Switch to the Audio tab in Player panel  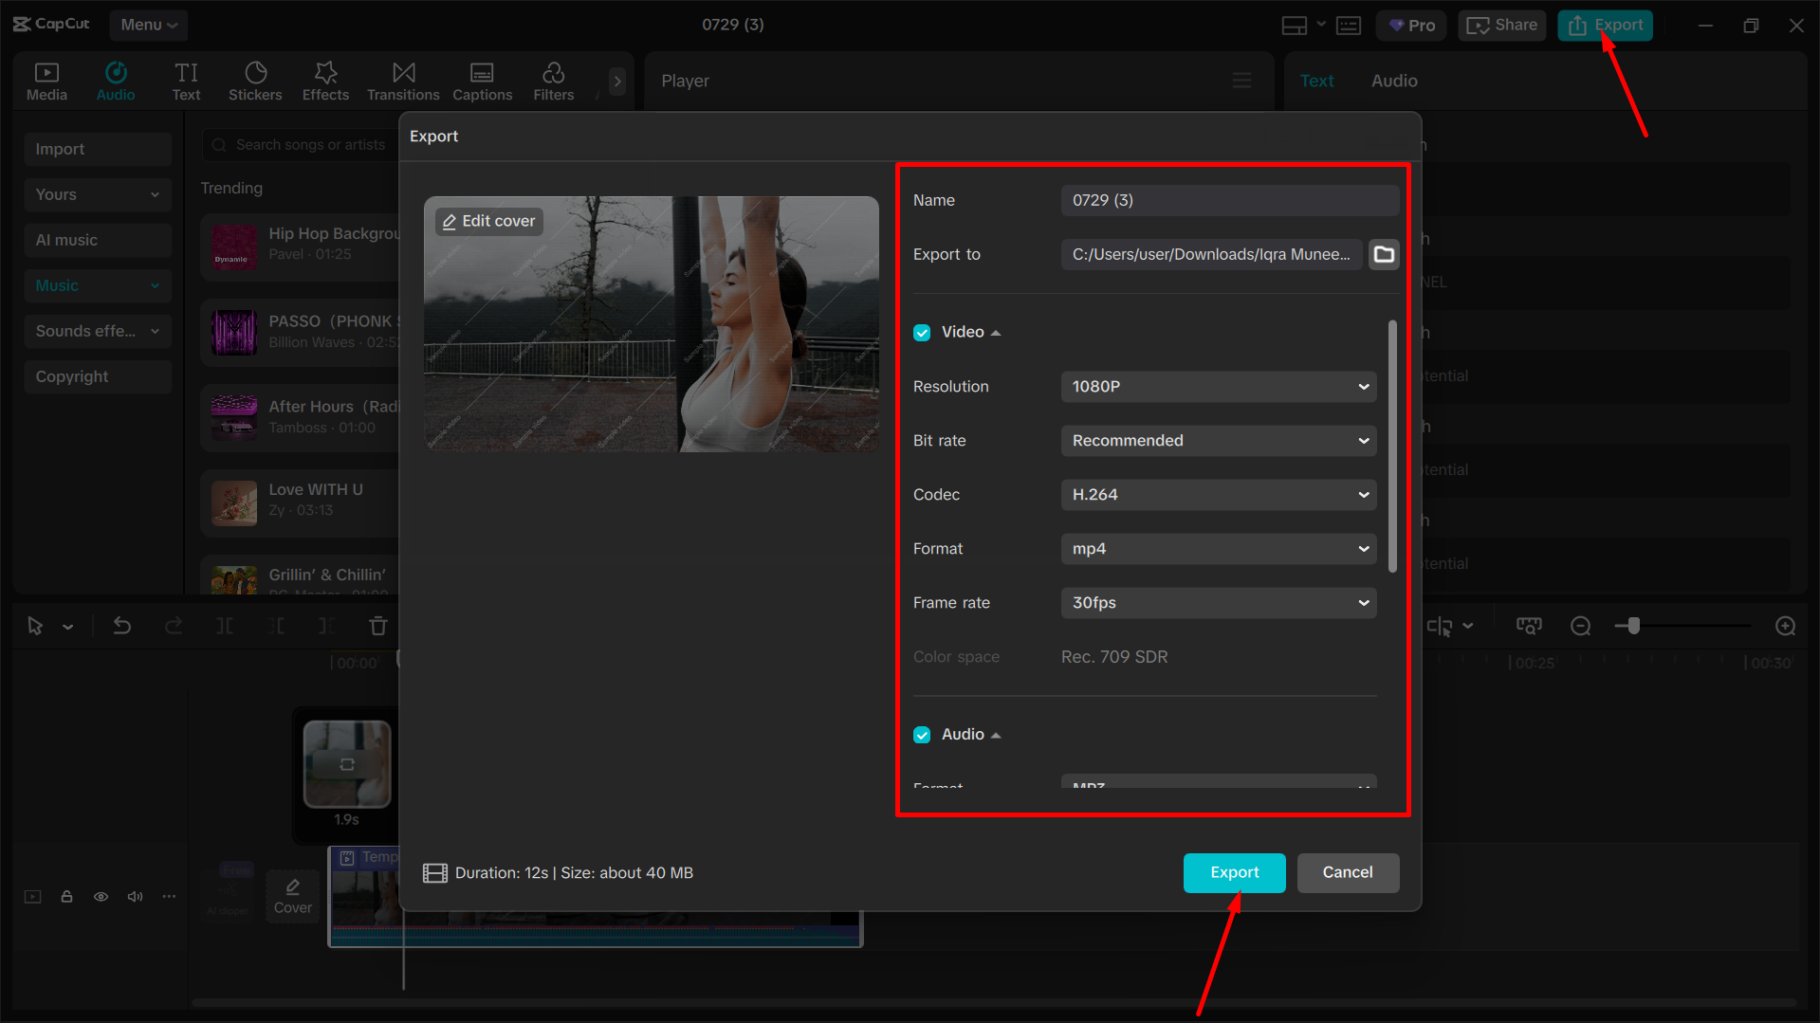[x=1394, y=81]
